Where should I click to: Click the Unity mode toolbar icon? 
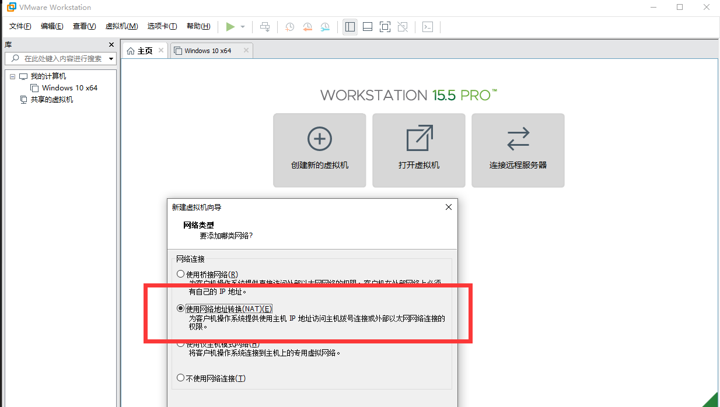pos(403,27)
